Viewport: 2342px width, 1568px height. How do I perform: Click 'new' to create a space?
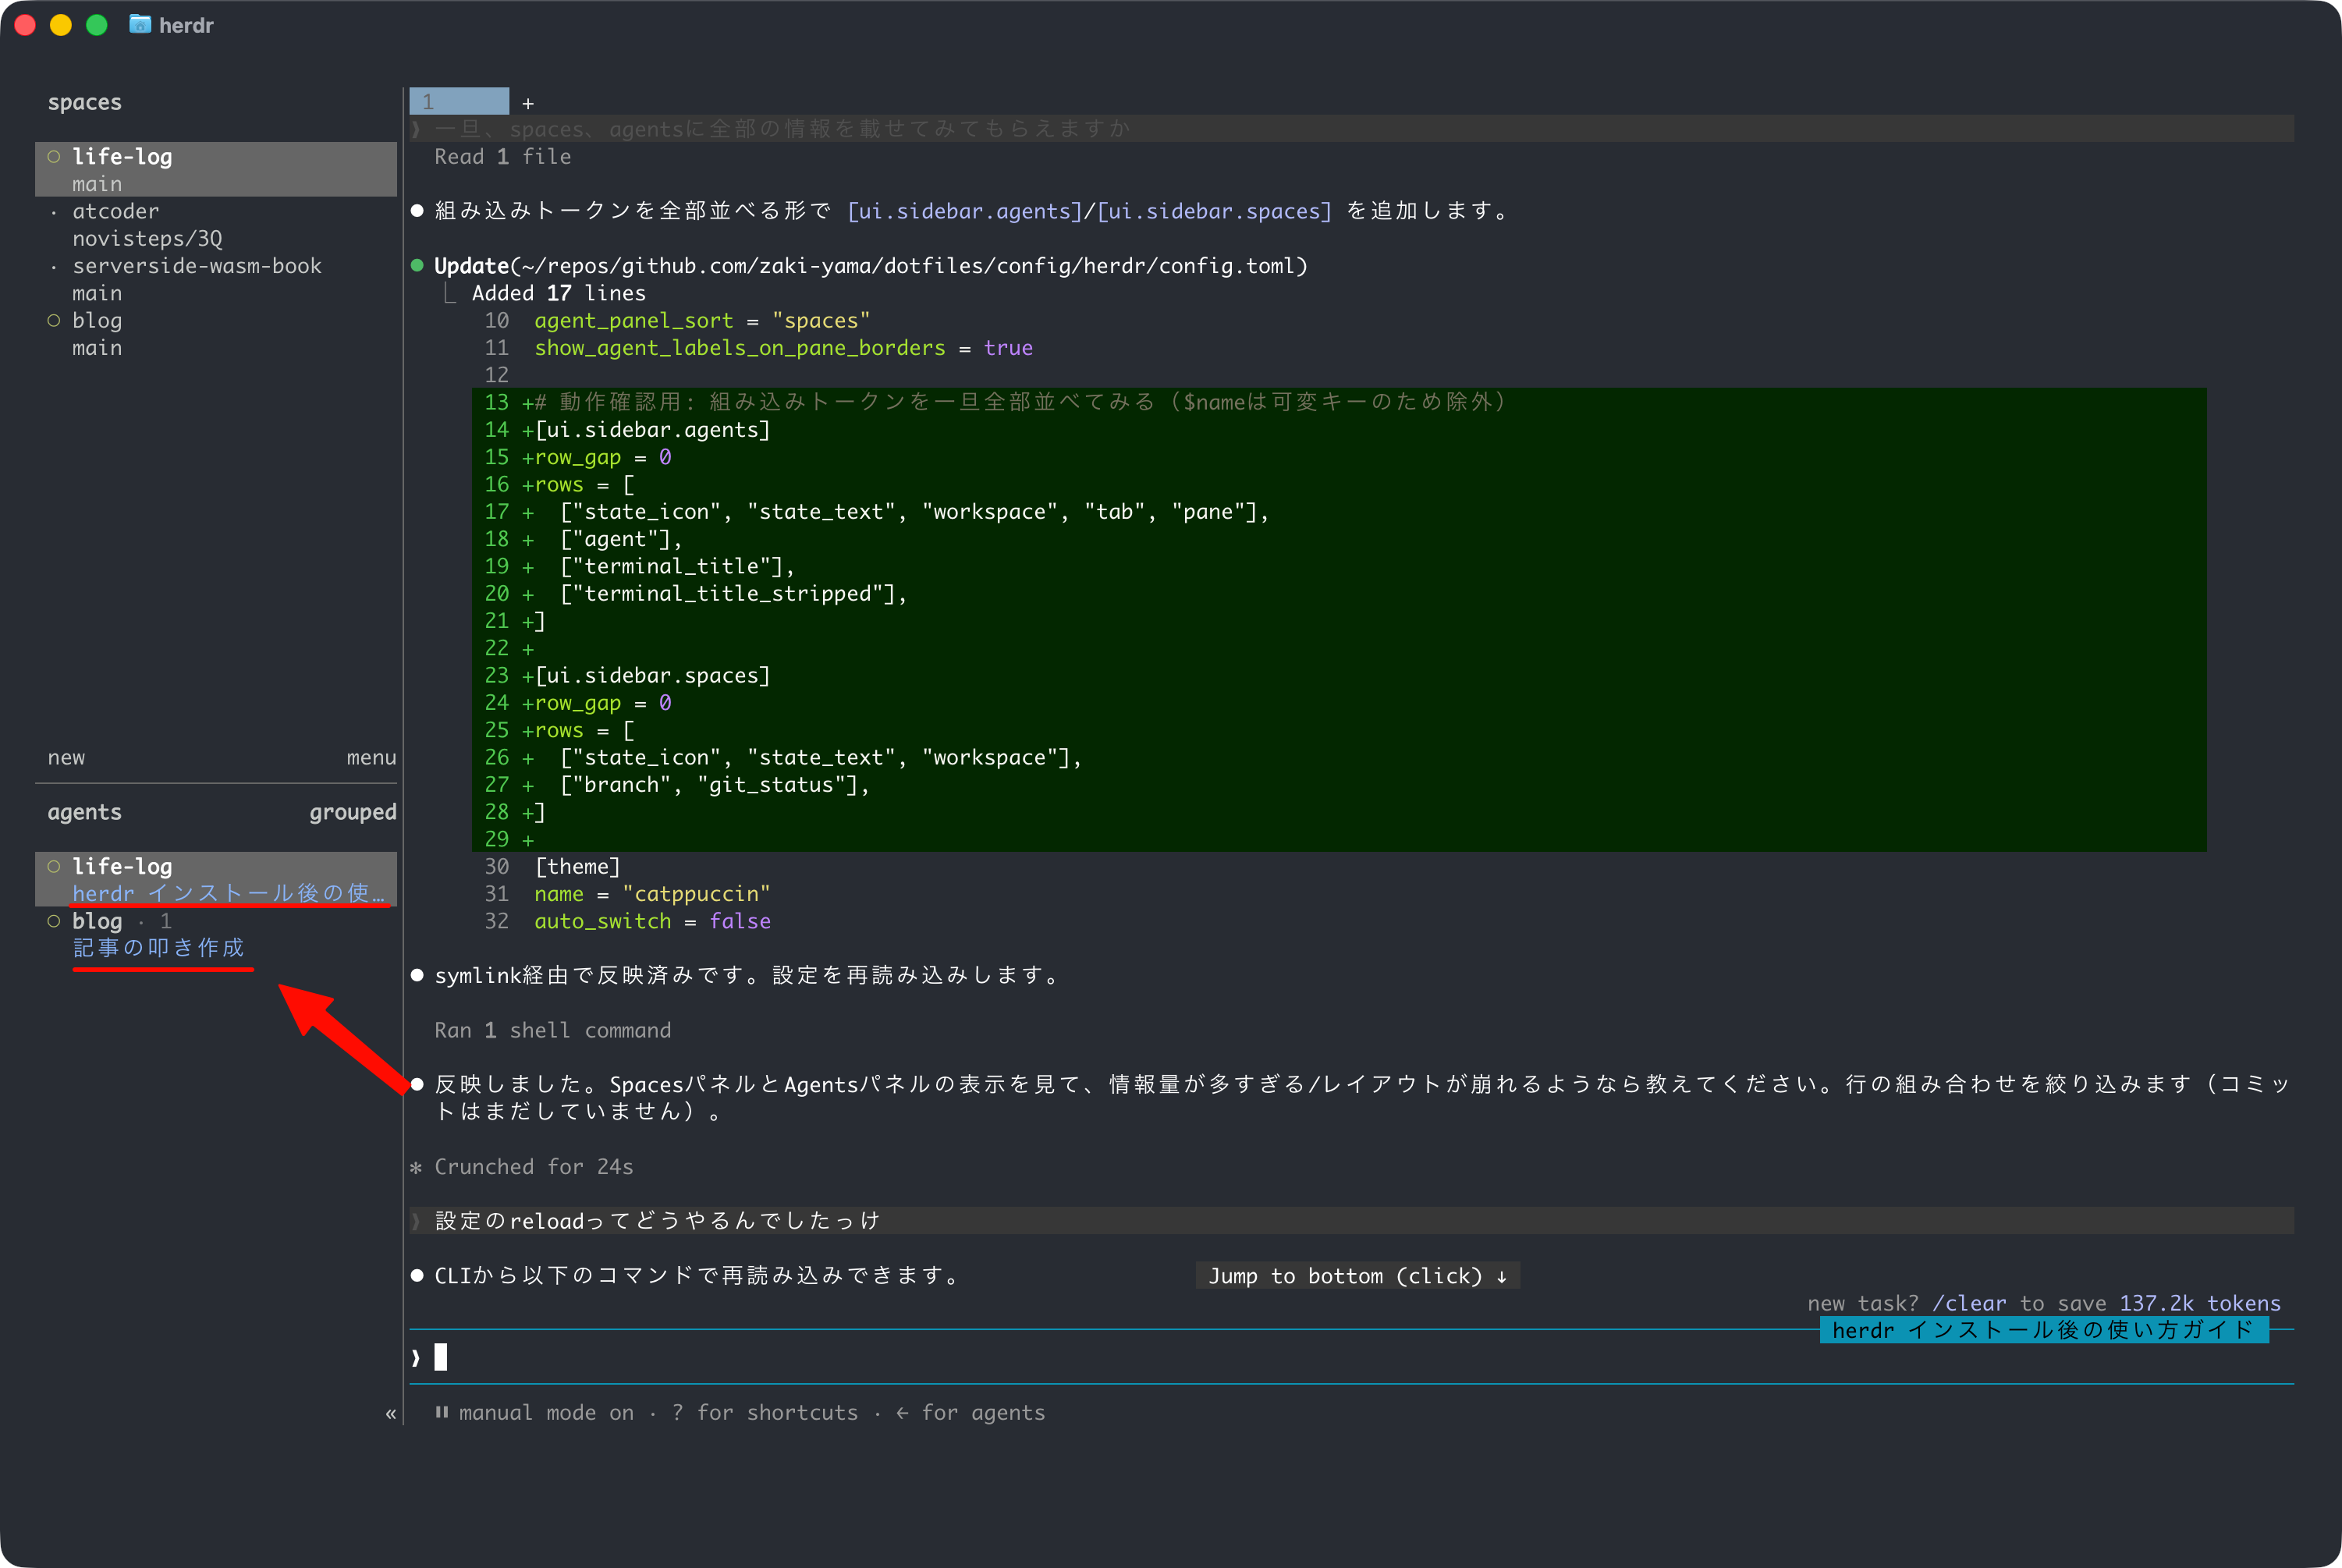click(66, 757)
